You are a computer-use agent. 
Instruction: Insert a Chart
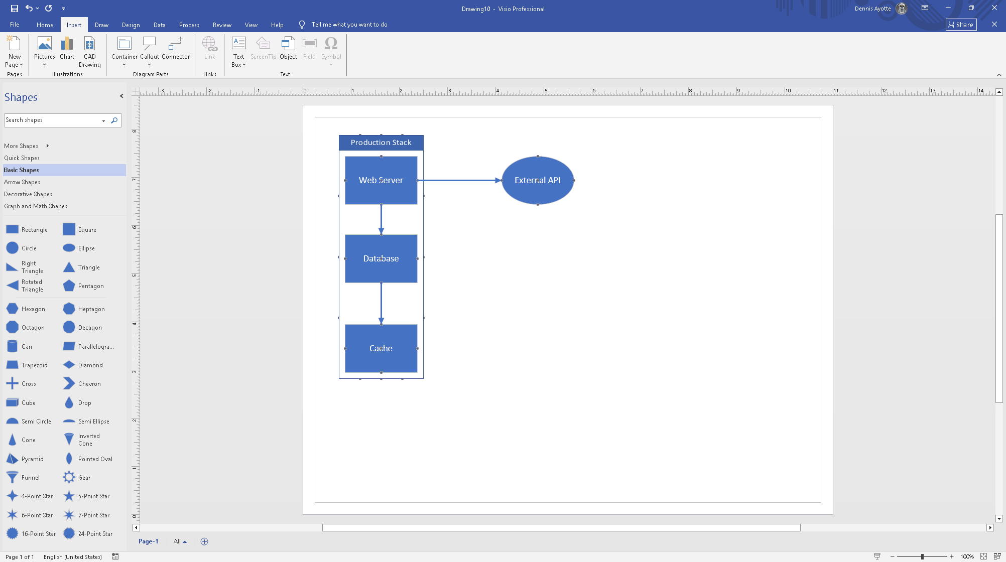[67, 48]
